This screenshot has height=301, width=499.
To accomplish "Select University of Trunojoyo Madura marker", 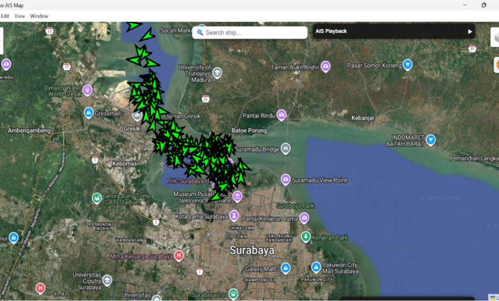I will [217, 73].
